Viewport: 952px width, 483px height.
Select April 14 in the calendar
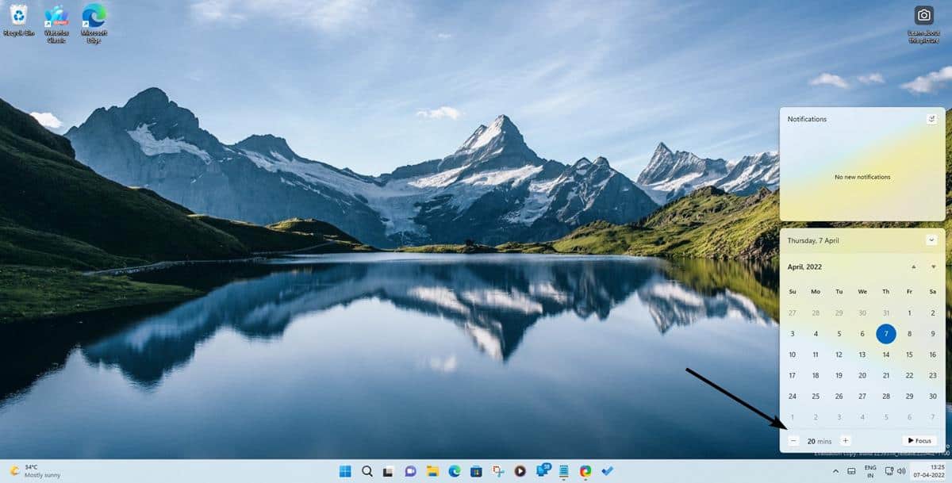(x=886, y=355)
